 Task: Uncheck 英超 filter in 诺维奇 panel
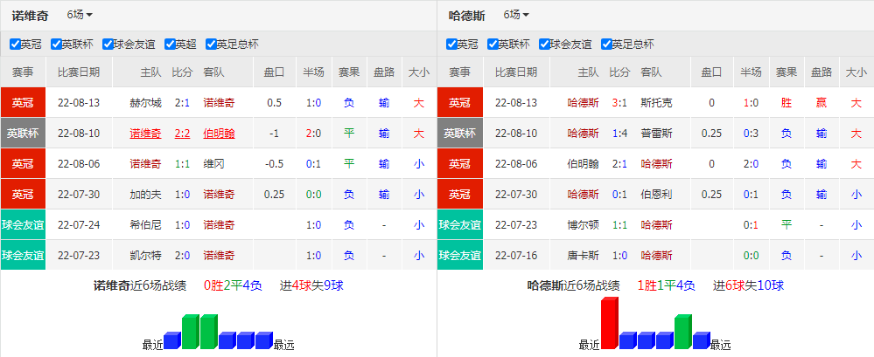[x=170, y=44]
